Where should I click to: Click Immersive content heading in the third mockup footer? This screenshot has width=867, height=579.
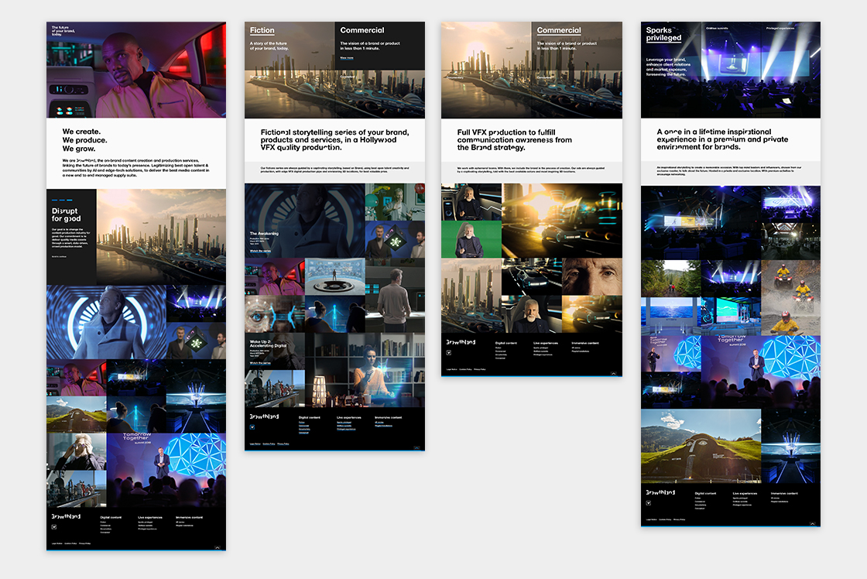point(585,342)
